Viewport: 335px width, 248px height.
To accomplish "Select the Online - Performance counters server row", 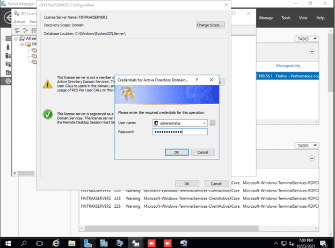I will point(287,76).
